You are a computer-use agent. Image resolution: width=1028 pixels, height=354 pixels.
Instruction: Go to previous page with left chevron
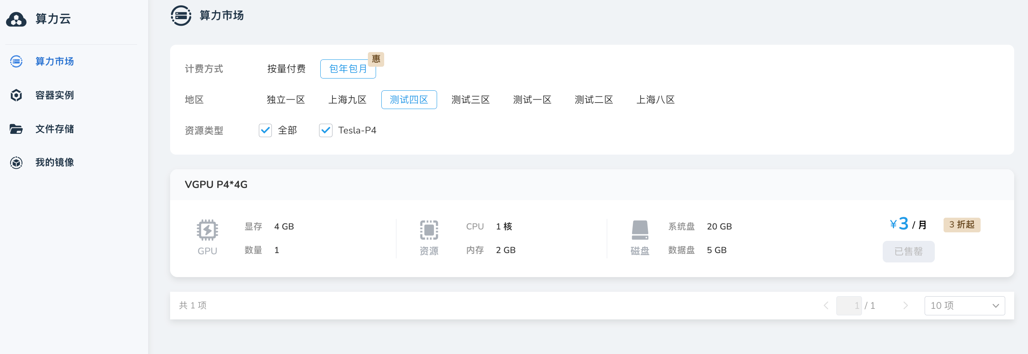[x=826, y=306]
